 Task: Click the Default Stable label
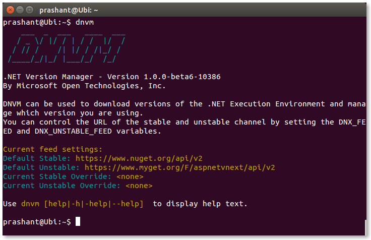(x=37, y=158)
